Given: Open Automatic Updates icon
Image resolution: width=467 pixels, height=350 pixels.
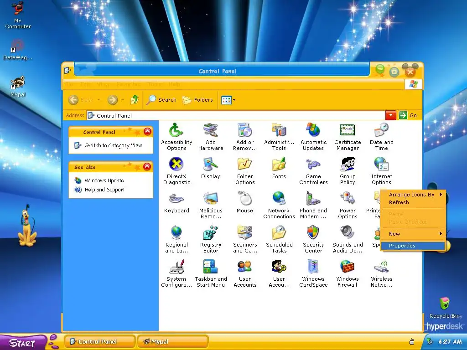Looking at the screenshot, I should 313,131.
